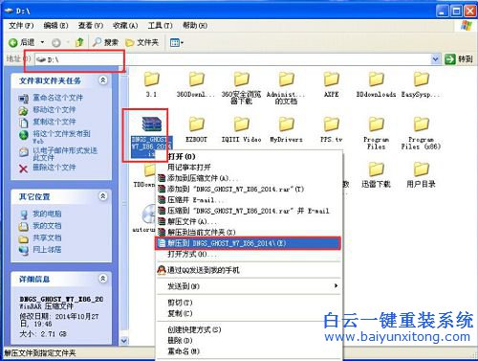Open the BDdownloads folder
Viewport: 478px width, 361px height.
tap(376, 84)
